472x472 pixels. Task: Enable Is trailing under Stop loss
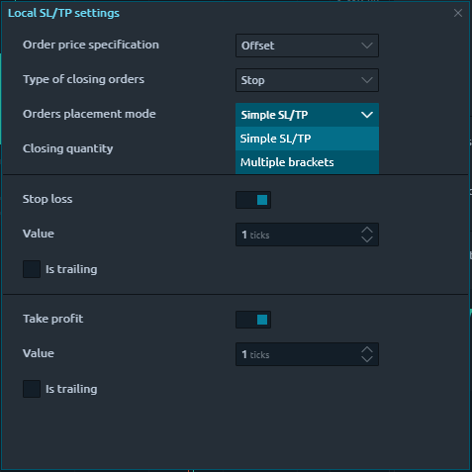click(x=32, y=269)
